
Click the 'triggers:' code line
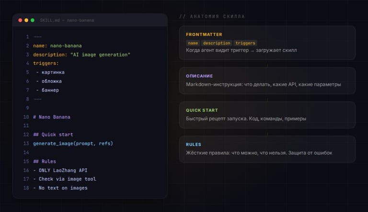click(46, 64)
